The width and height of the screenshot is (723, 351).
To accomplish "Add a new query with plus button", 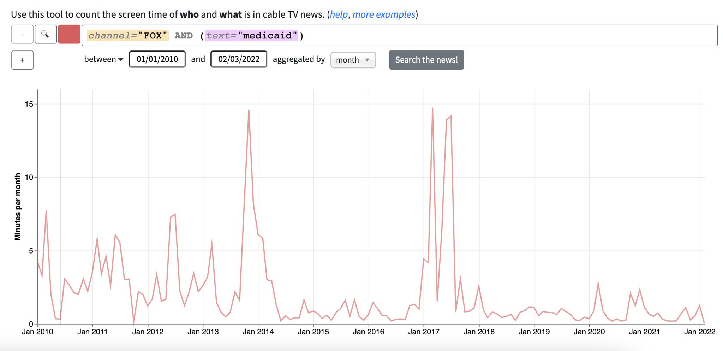I will point(22,60).
